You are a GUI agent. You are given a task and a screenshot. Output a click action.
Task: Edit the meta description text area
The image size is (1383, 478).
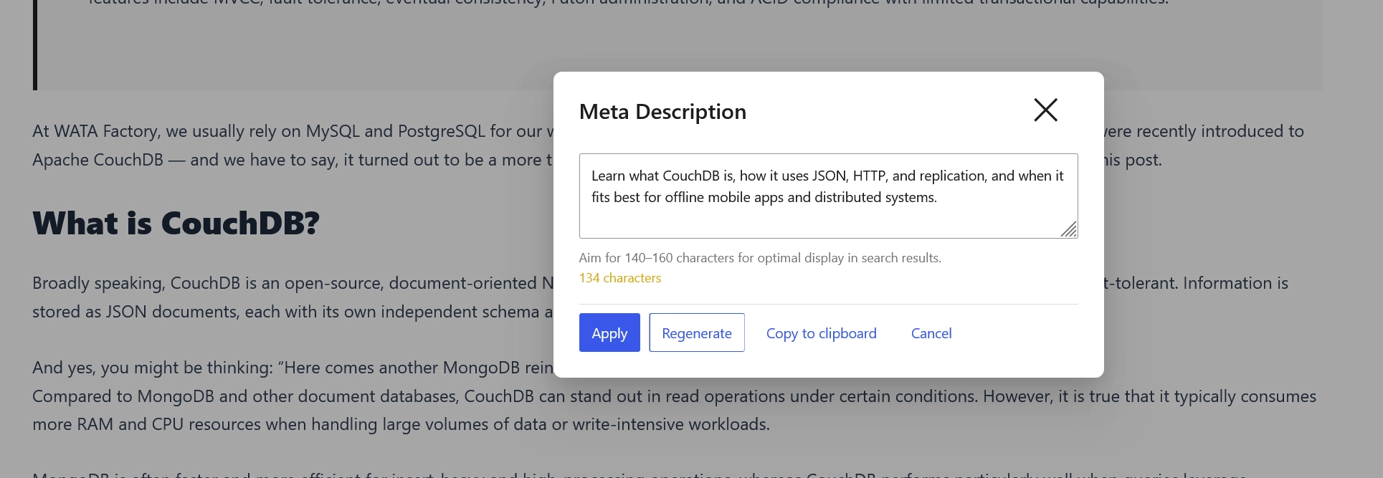pos(828,196)
